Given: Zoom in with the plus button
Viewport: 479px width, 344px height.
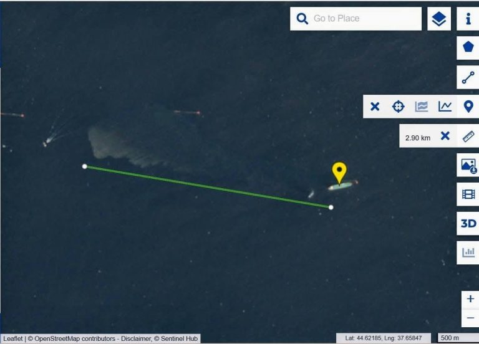Looking at the screenshot, I should (x=470, y=299).
